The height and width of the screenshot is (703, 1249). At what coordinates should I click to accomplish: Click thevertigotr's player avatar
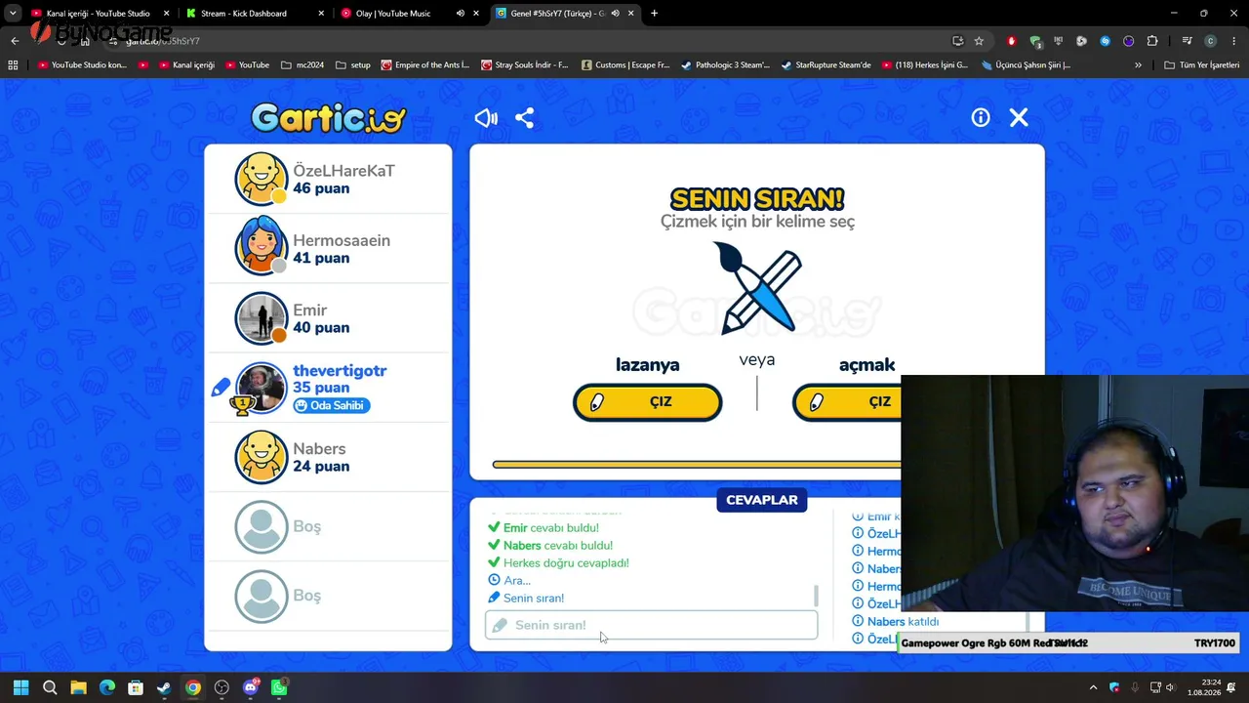pos(262,388)
